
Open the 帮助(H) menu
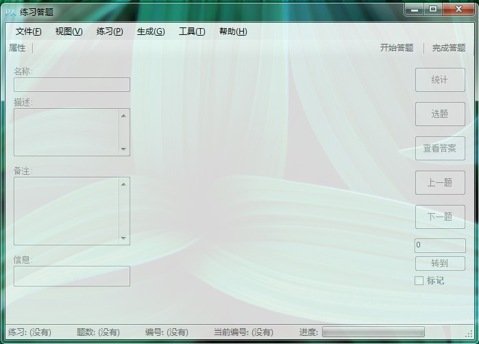233,32
